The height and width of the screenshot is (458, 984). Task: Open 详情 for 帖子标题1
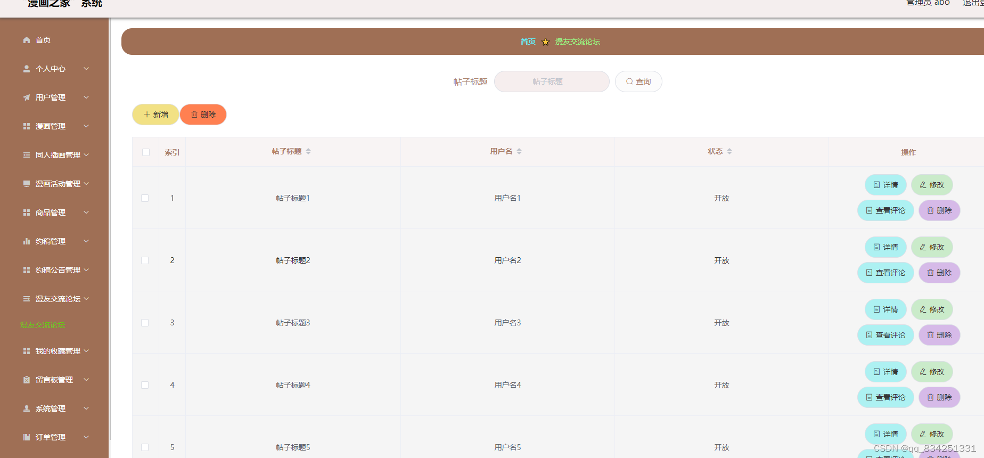(x=885, y=185)
